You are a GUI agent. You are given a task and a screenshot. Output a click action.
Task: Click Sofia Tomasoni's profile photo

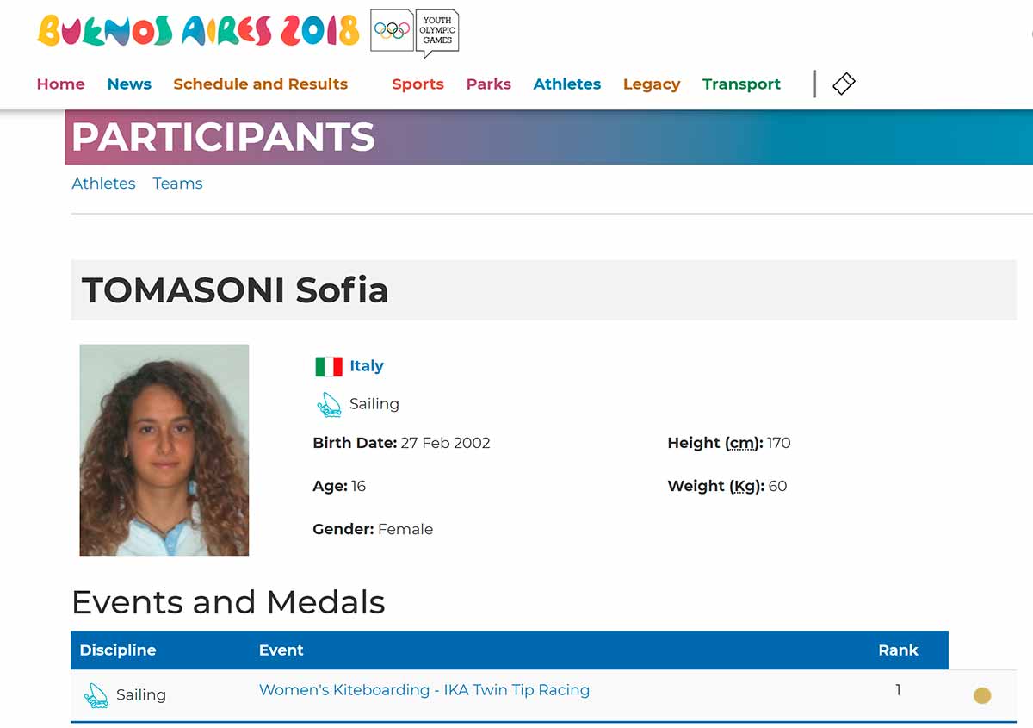coord(164,450)
